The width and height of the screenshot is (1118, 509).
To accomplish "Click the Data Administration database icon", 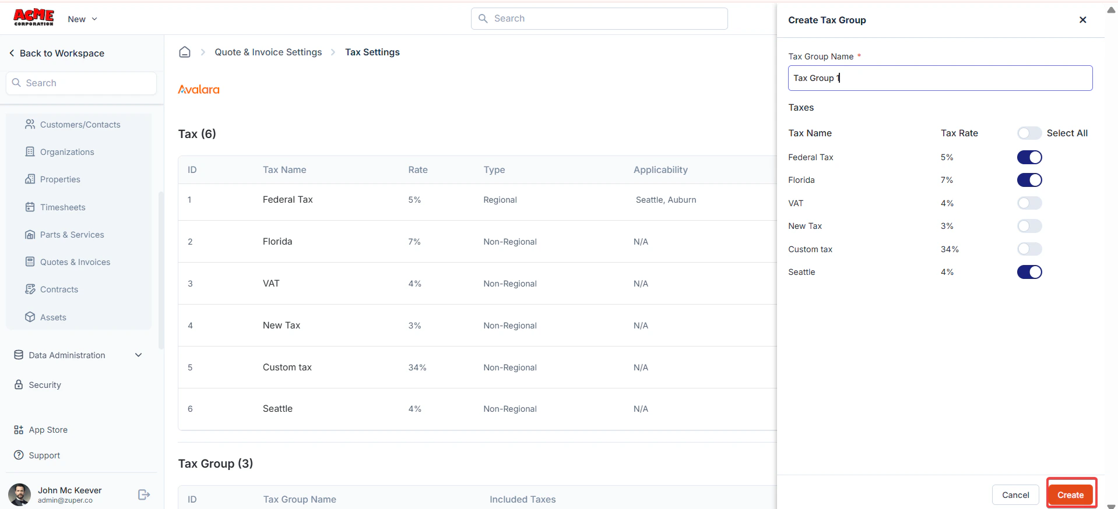I will pos(19,355).
